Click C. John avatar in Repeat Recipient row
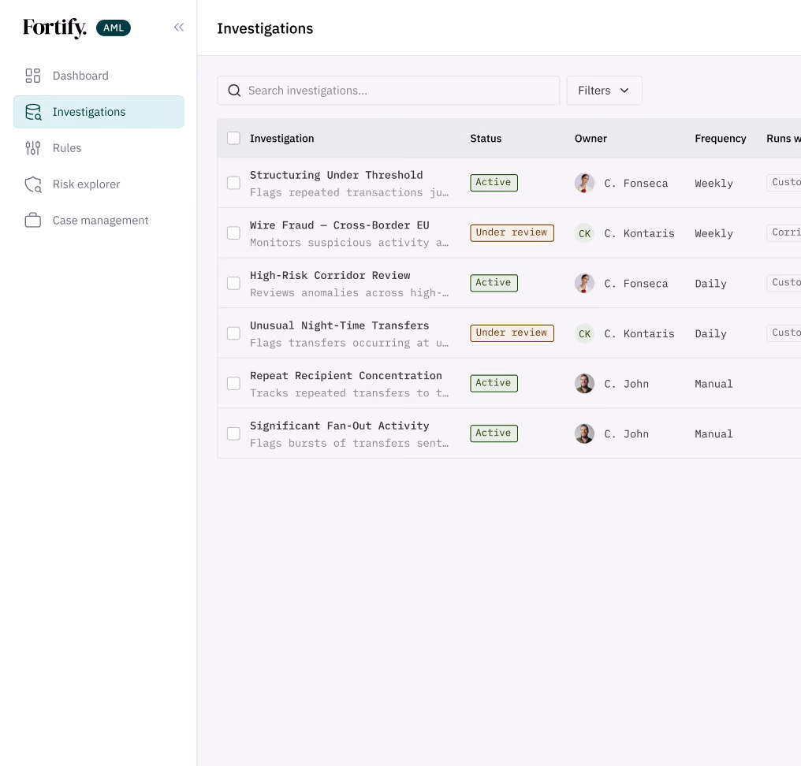The width and height of the screenshot is (801, 766). tap(584, 384)
